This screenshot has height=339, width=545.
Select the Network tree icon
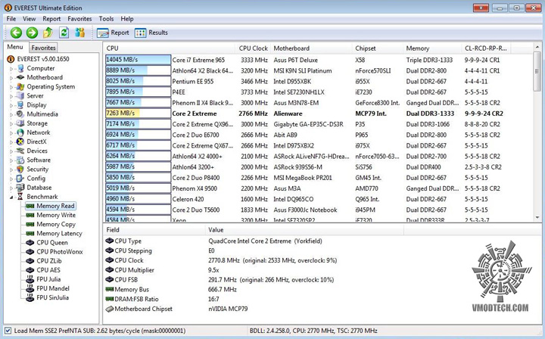pos(20,132)
